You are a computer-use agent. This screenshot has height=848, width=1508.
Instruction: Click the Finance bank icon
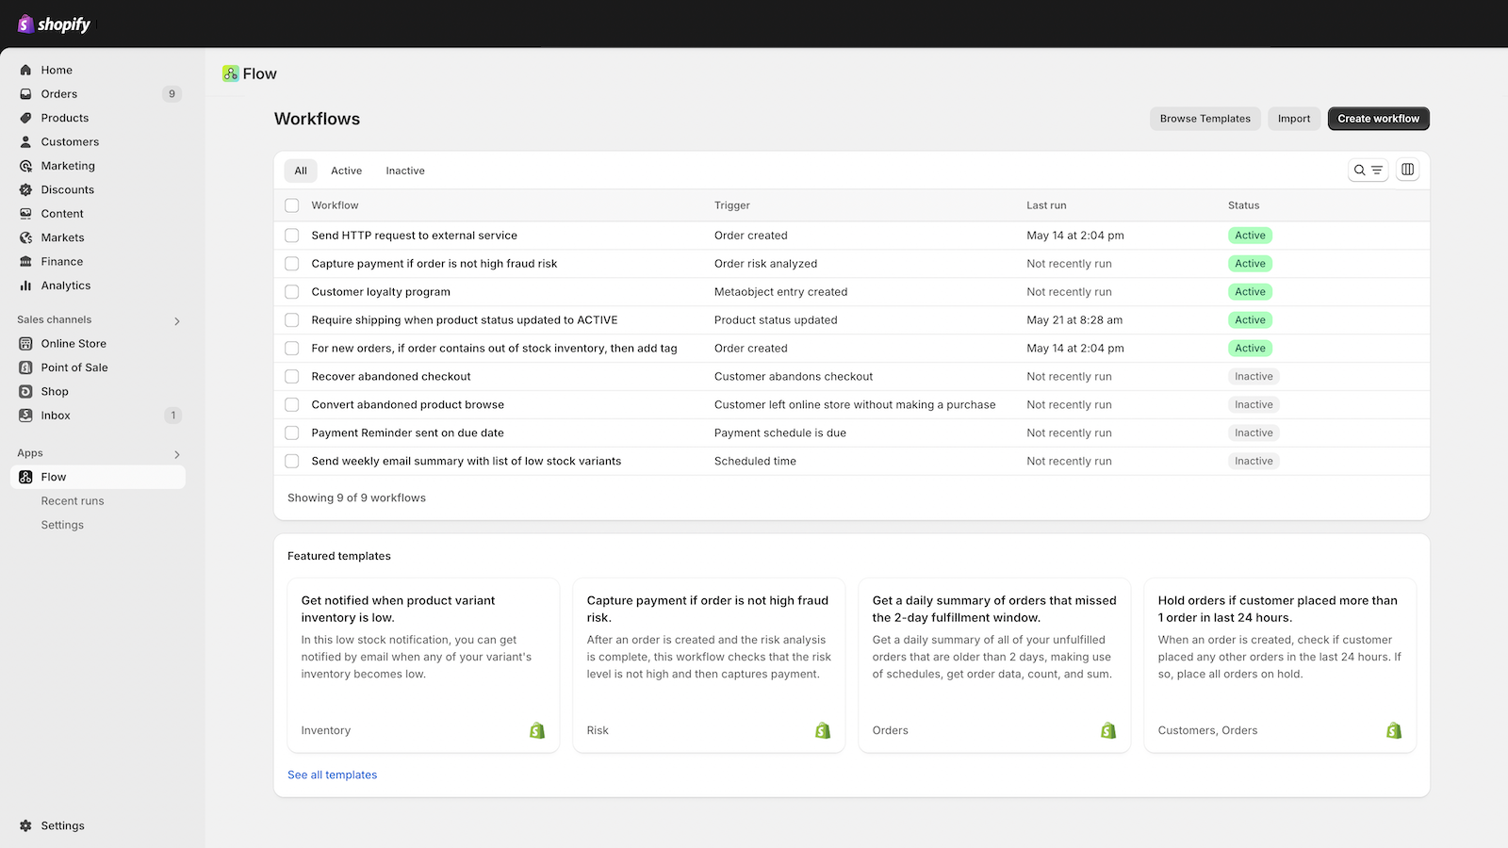pyautogui.click(x=25, y=262)
